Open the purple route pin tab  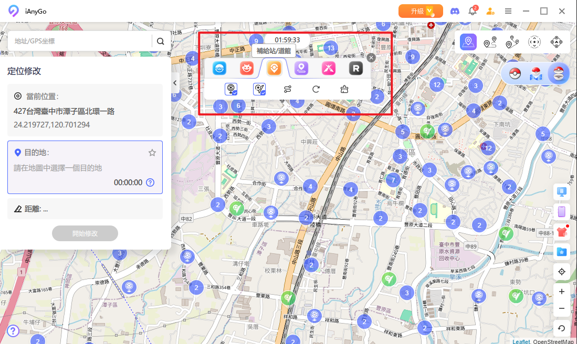pyautogui.click(x=301, y=68)
